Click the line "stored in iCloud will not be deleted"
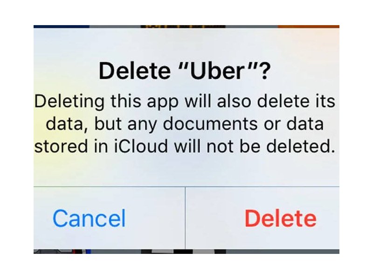Viewport: 373px width, 279px height. click(x=185, y=146)
